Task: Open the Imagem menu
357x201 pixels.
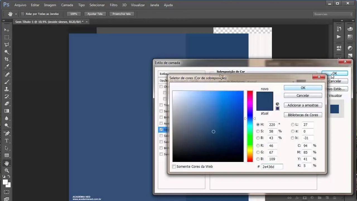Action: point(50,5)
